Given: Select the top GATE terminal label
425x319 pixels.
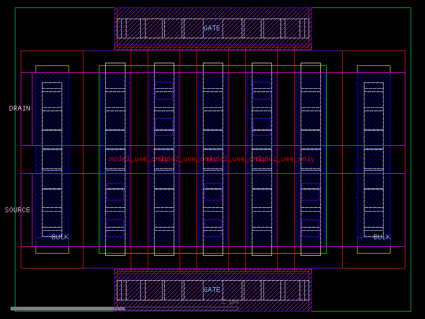Looking at the screenshot, I should [211, 28].
